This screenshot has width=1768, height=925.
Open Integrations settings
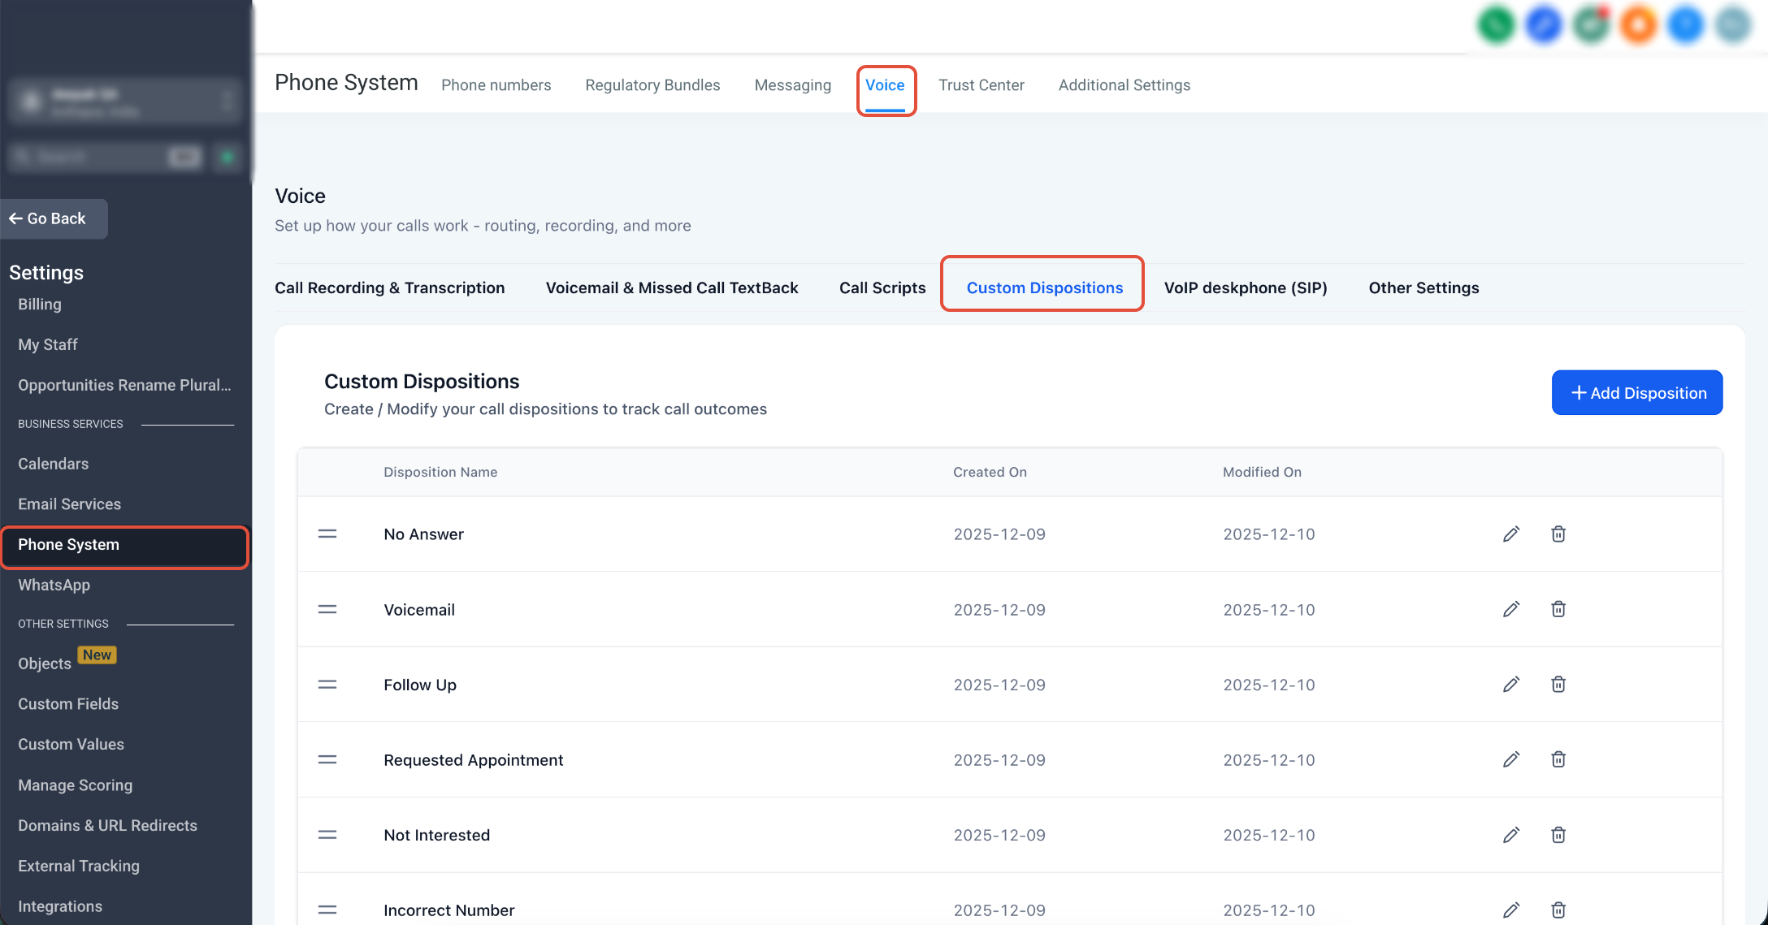(60, 906)
